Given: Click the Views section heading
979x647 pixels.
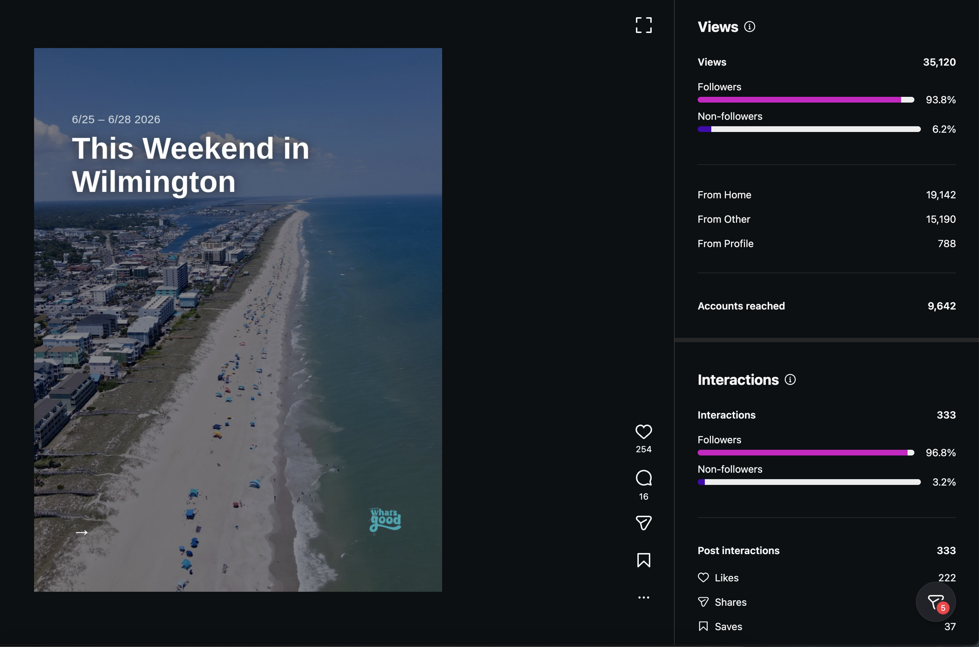Looking at the screenshot, I should (x=718, y=27).
